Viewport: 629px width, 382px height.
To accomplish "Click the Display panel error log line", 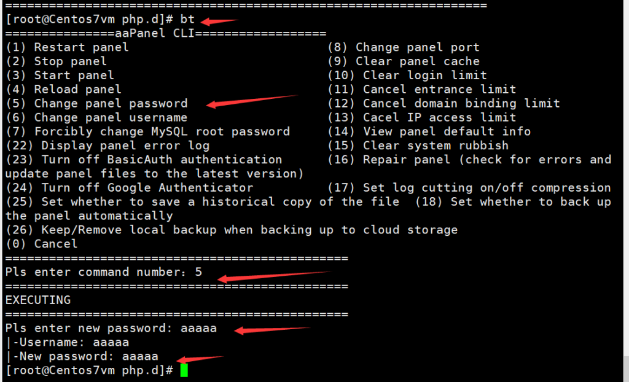I will 107,146.
